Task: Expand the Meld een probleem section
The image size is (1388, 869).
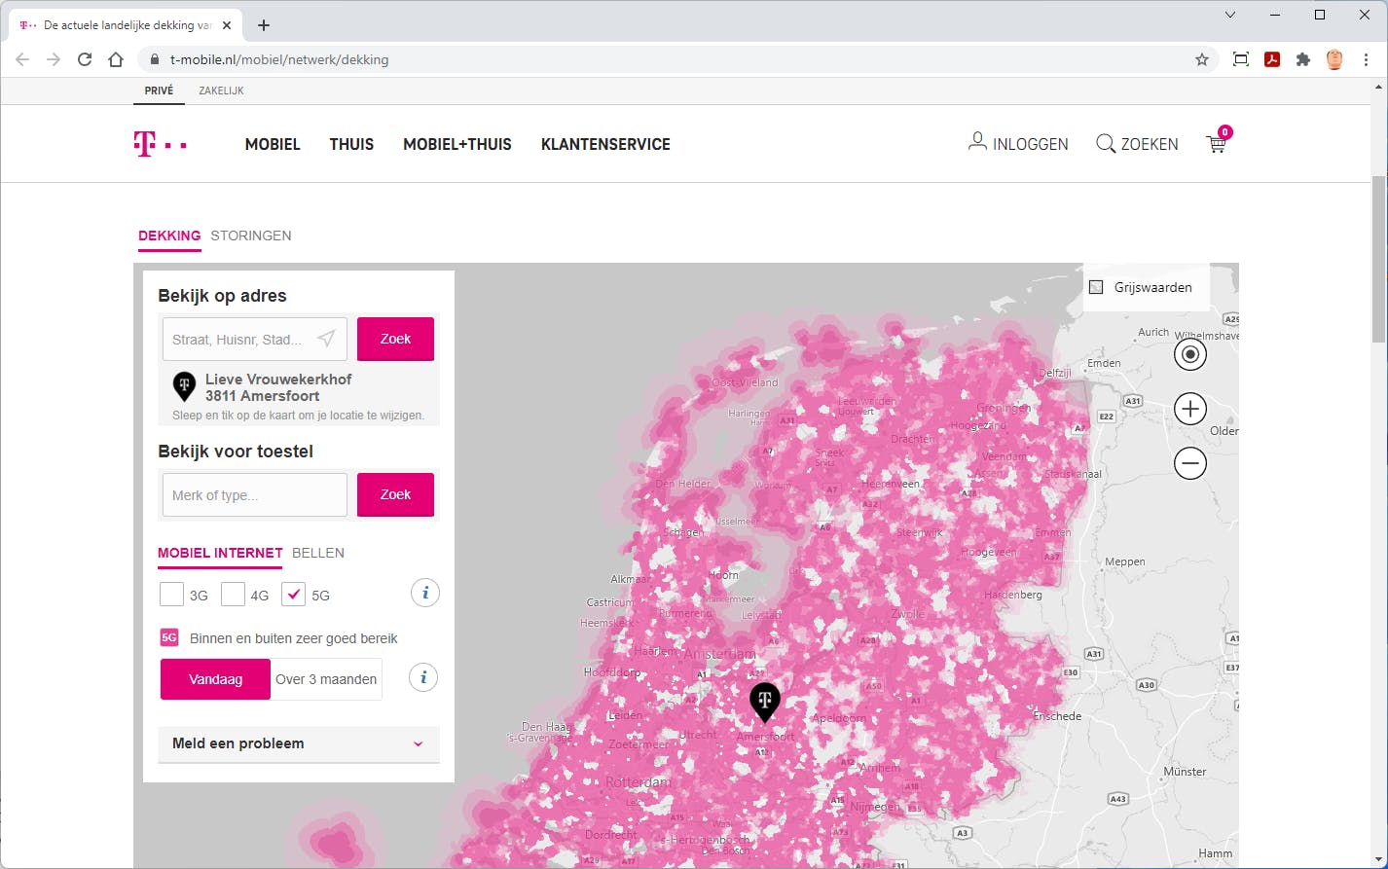Action: tap(298, 743)
